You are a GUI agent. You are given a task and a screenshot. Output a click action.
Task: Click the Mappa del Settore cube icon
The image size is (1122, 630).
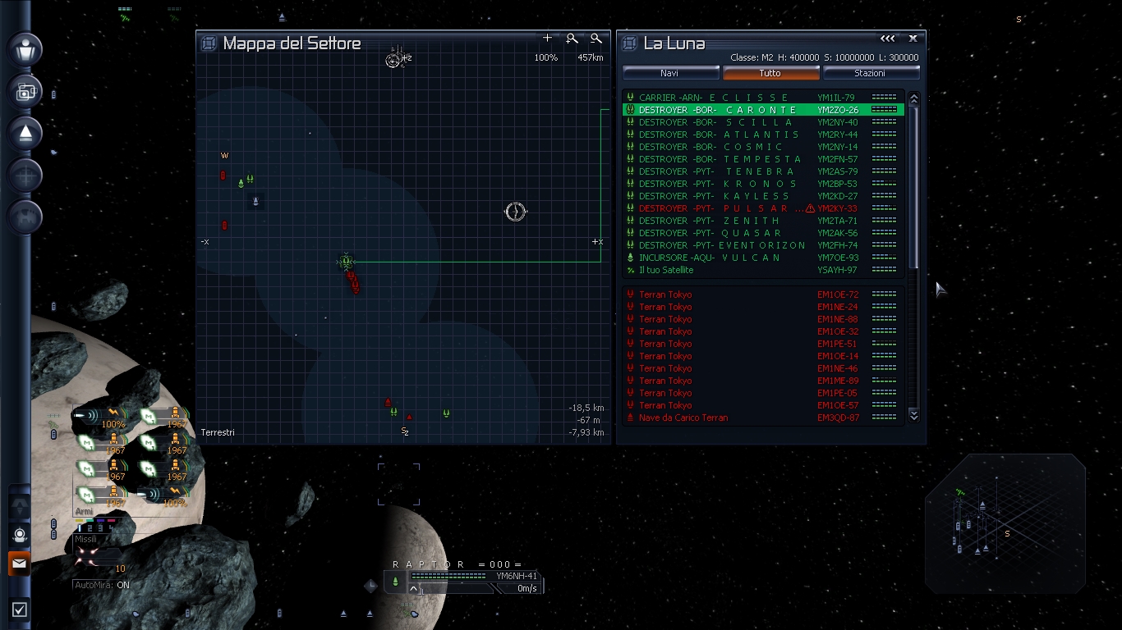point(209,43)
